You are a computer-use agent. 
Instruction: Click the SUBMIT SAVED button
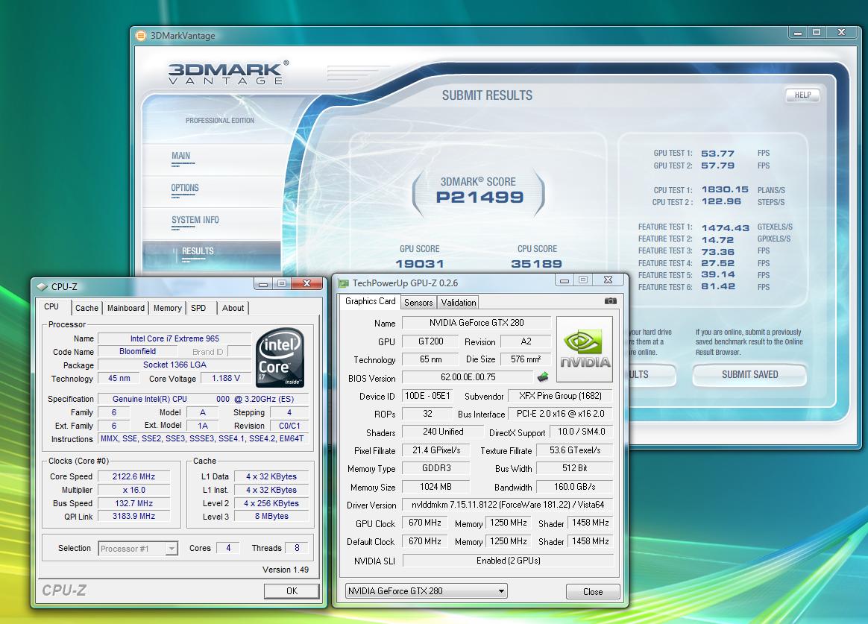[x=749, y=374]
